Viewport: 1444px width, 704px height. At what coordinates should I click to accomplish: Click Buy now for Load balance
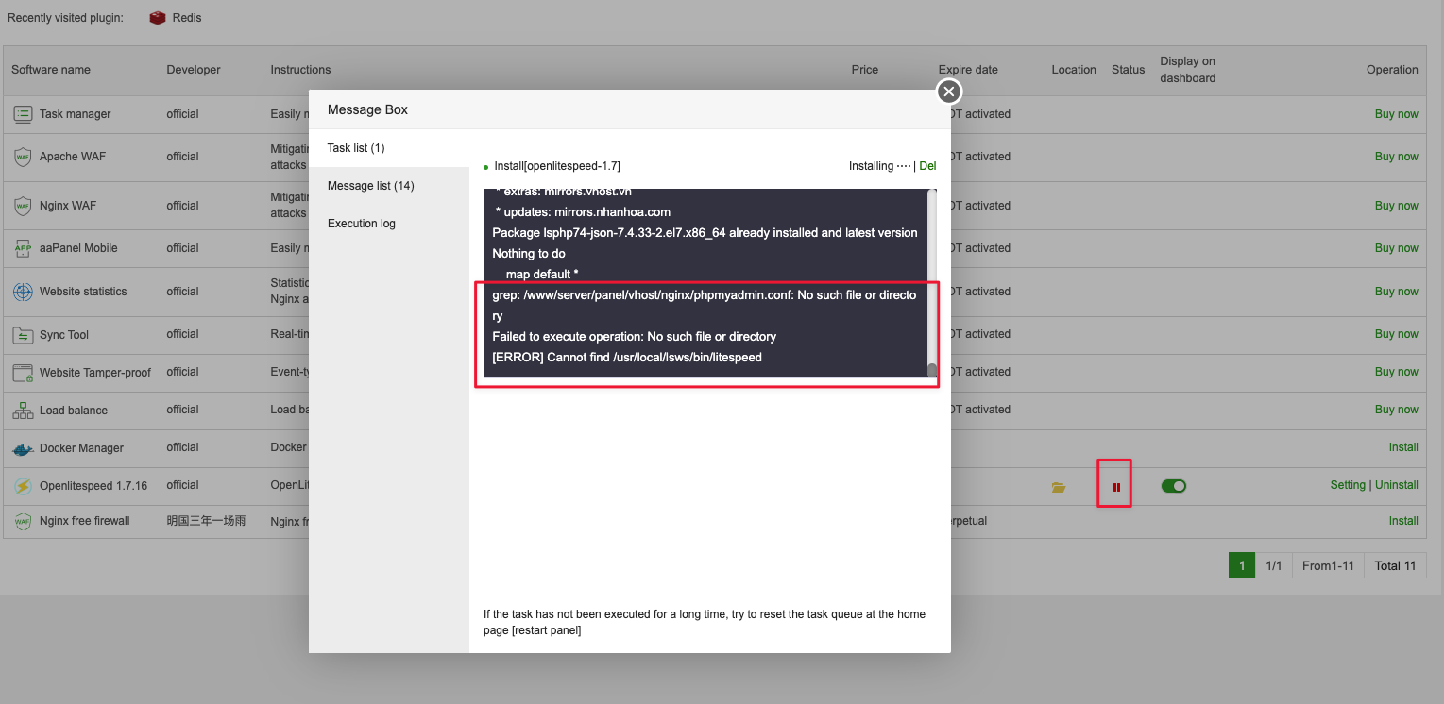click(x=1397, y=410)
